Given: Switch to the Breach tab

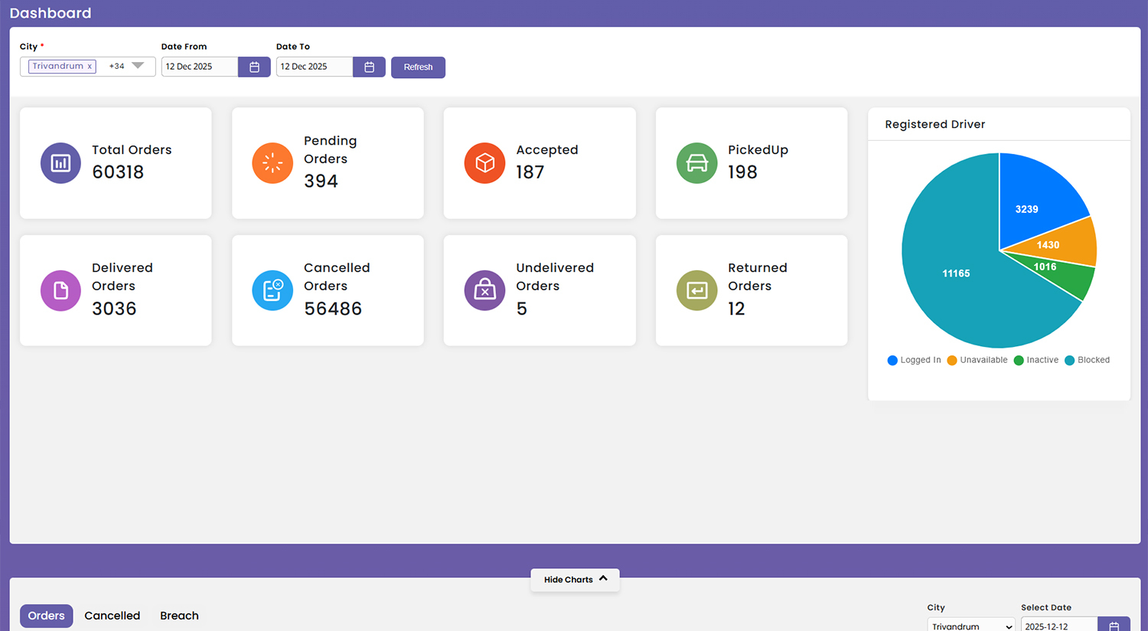Looking at the screenshot, I should tap(179, 616).
